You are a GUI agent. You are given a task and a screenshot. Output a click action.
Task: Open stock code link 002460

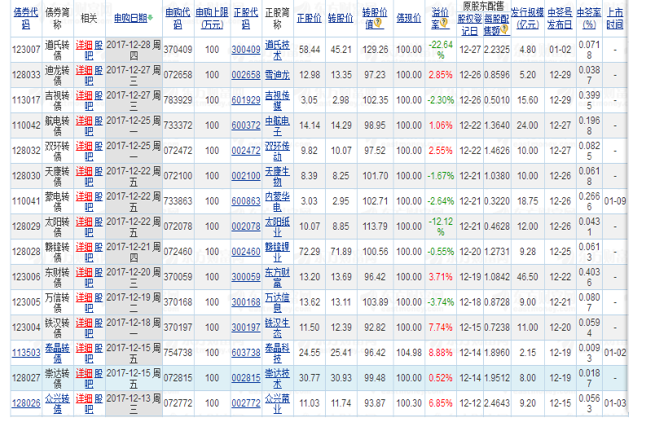(x=245, y=252)
